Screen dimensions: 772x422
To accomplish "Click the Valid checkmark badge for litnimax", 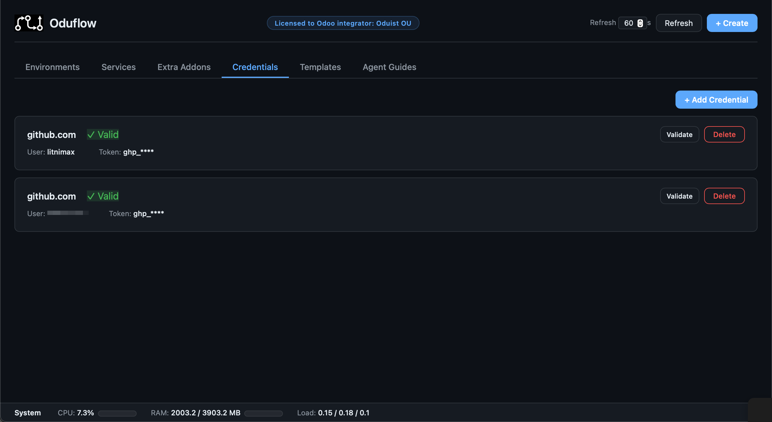I will [x=103, y=135].
